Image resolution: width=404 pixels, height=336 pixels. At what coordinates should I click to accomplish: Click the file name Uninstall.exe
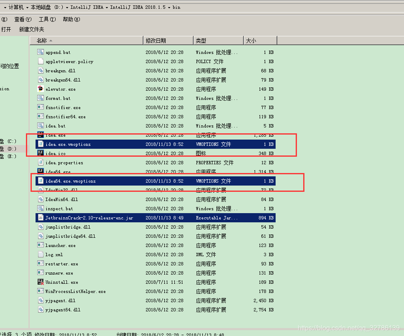point(62,282)
